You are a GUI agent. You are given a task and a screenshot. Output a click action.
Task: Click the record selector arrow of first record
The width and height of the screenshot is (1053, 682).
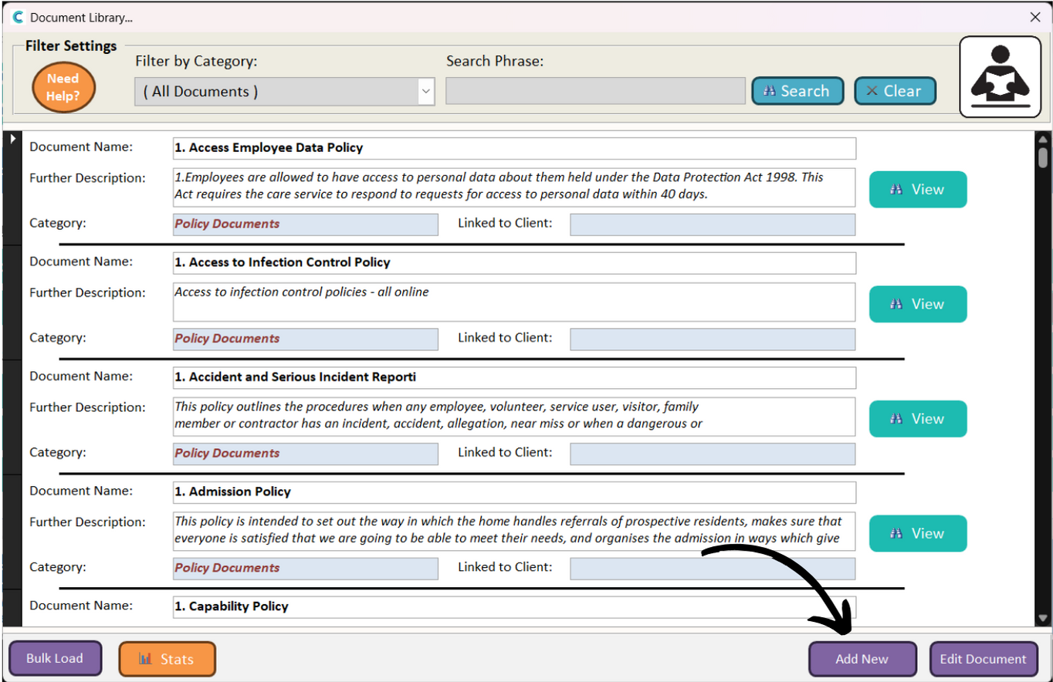click(12, 139)
